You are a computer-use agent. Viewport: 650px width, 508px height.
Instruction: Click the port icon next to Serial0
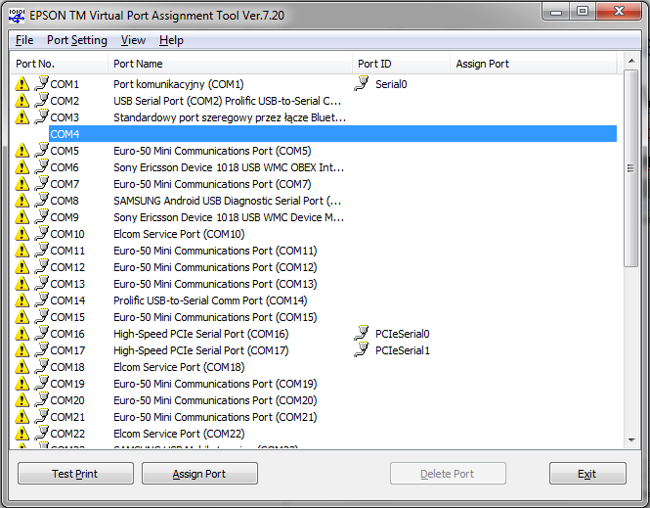tap(362, 83)
